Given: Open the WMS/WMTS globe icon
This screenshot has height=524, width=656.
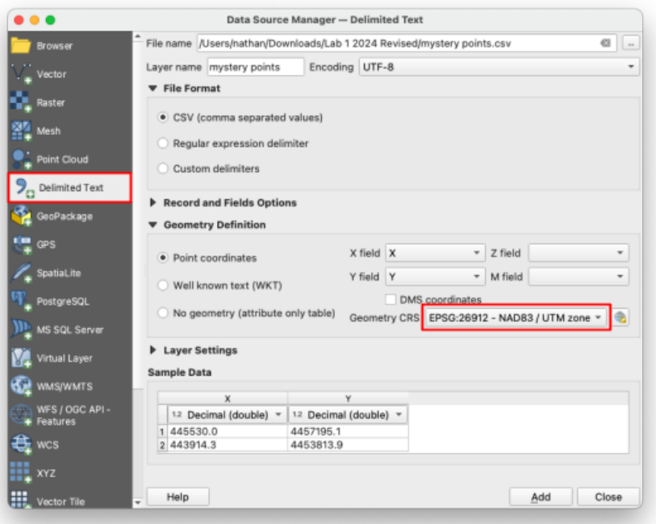Looking at the screenshot, I should (21, 386).
